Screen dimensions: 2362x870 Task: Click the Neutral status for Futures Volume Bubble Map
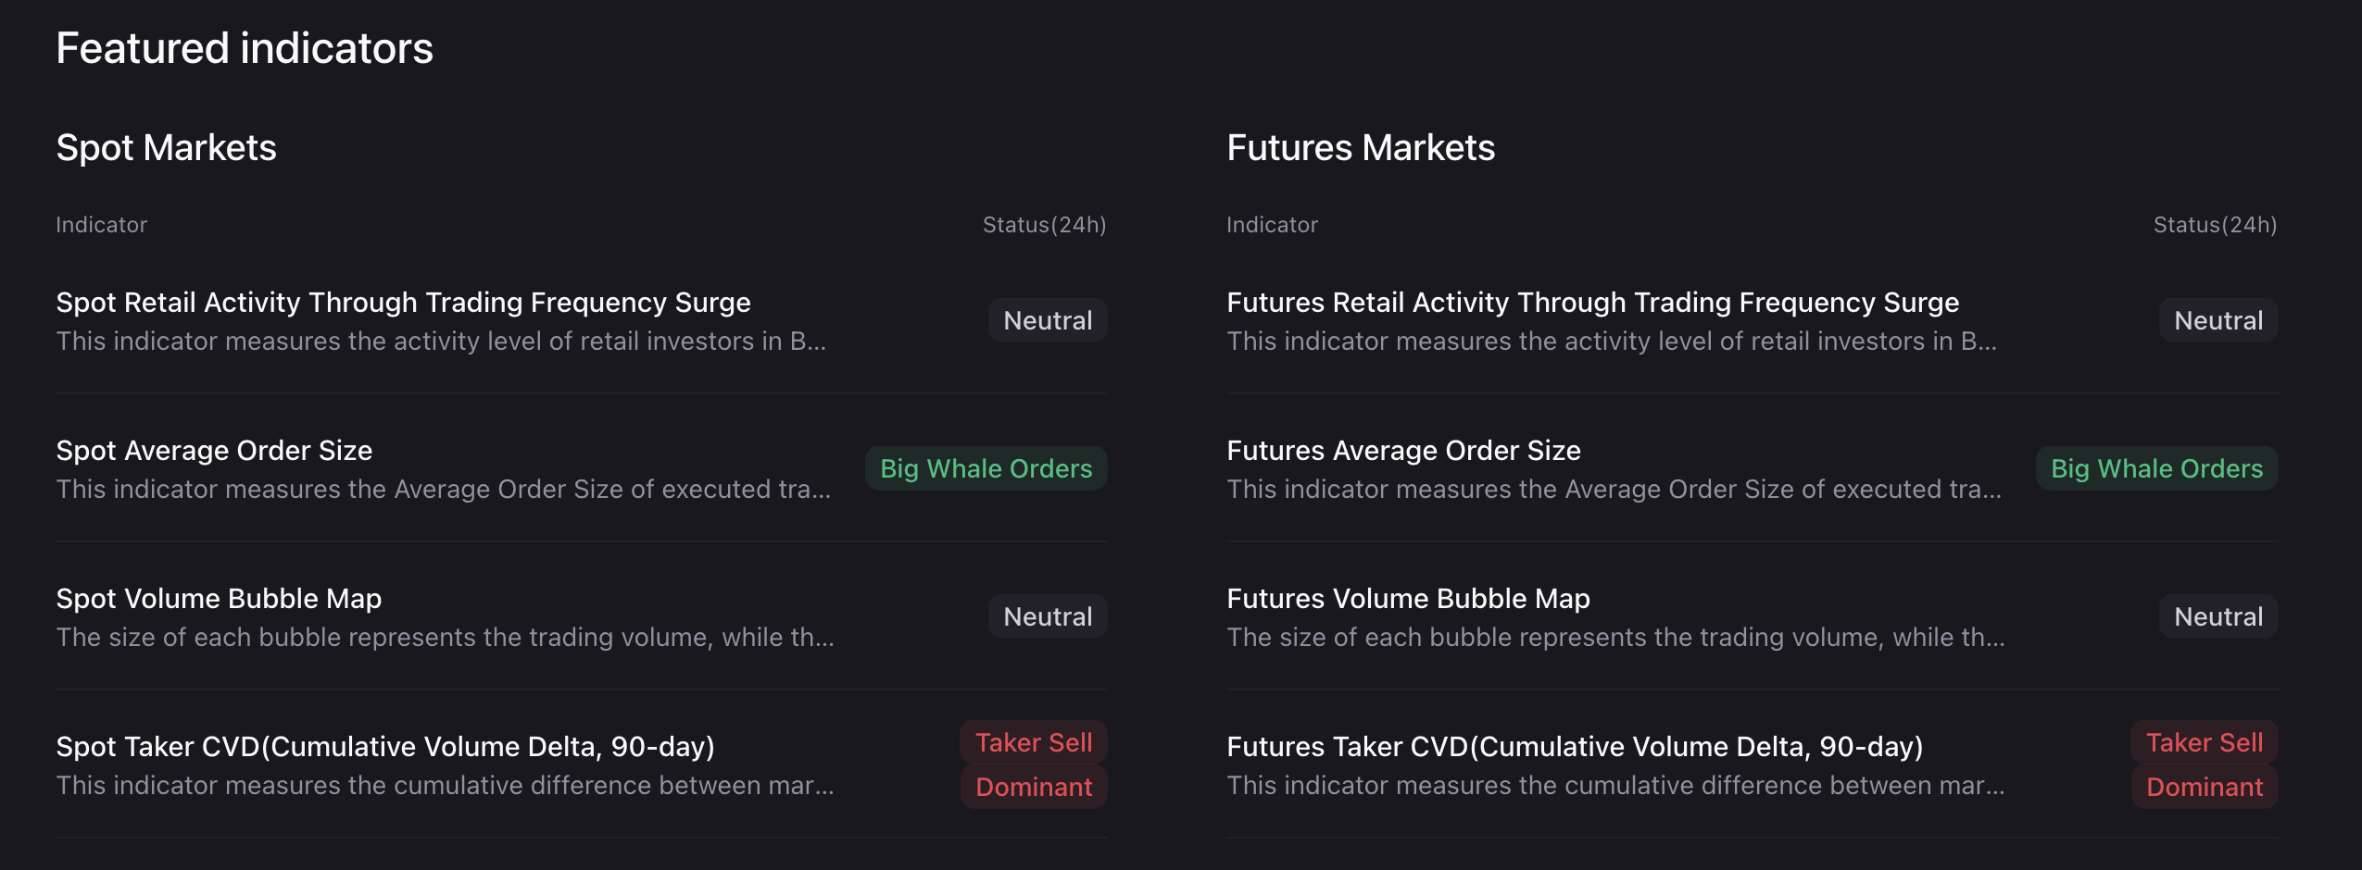(2218, 615)
